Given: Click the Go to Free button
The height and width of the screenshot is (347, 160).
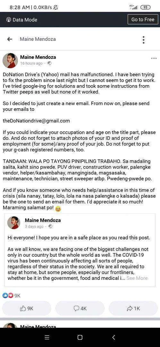Looking at the screenshot, I should (x=143, y=20).
